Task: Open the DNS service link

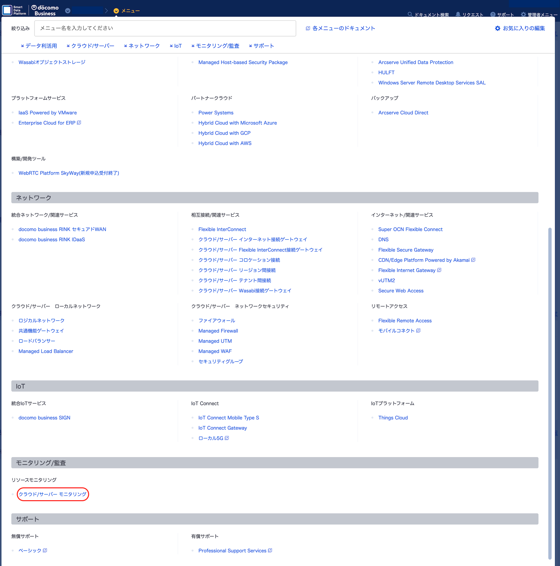Action: [x=383, y=240]
